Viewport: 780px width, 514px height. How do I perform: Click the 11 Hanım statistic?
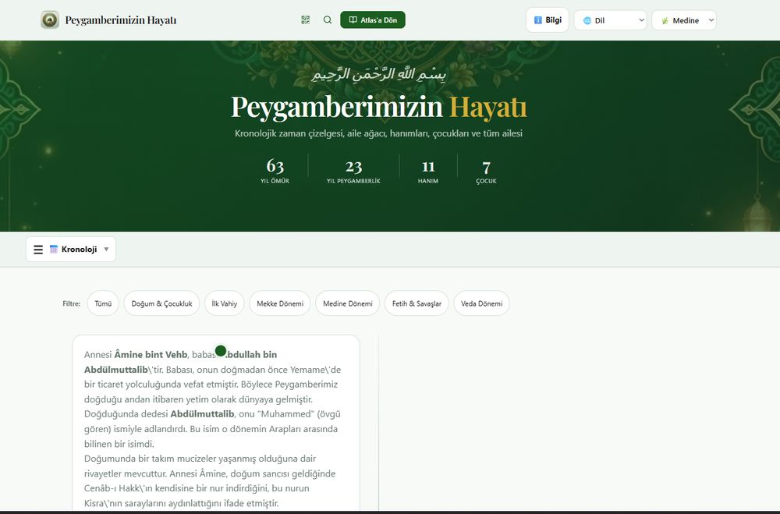coord(427,171)
